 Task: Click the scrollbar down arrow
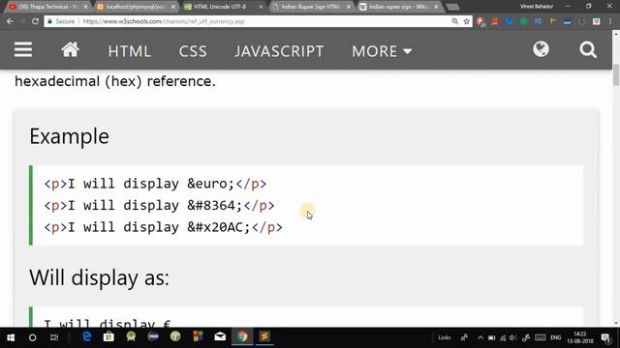coord(616,323)
